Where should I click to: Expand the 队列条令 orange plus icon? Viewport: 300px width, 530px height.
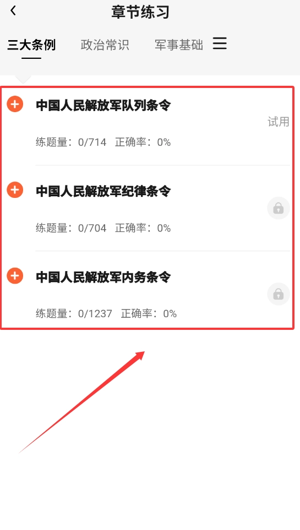coord(15,104)
